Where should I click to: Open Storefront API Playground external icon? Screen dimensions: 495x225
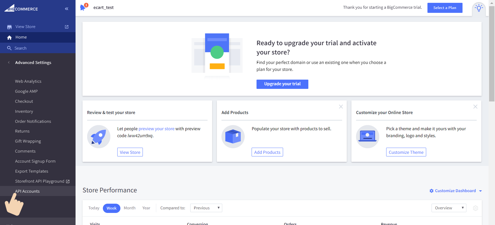point(68,181)
